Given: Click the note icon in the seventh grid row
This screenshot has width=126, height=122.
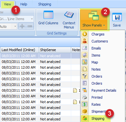Looking at the screenshot, I should pyautogui.click(x=75, y=90).
